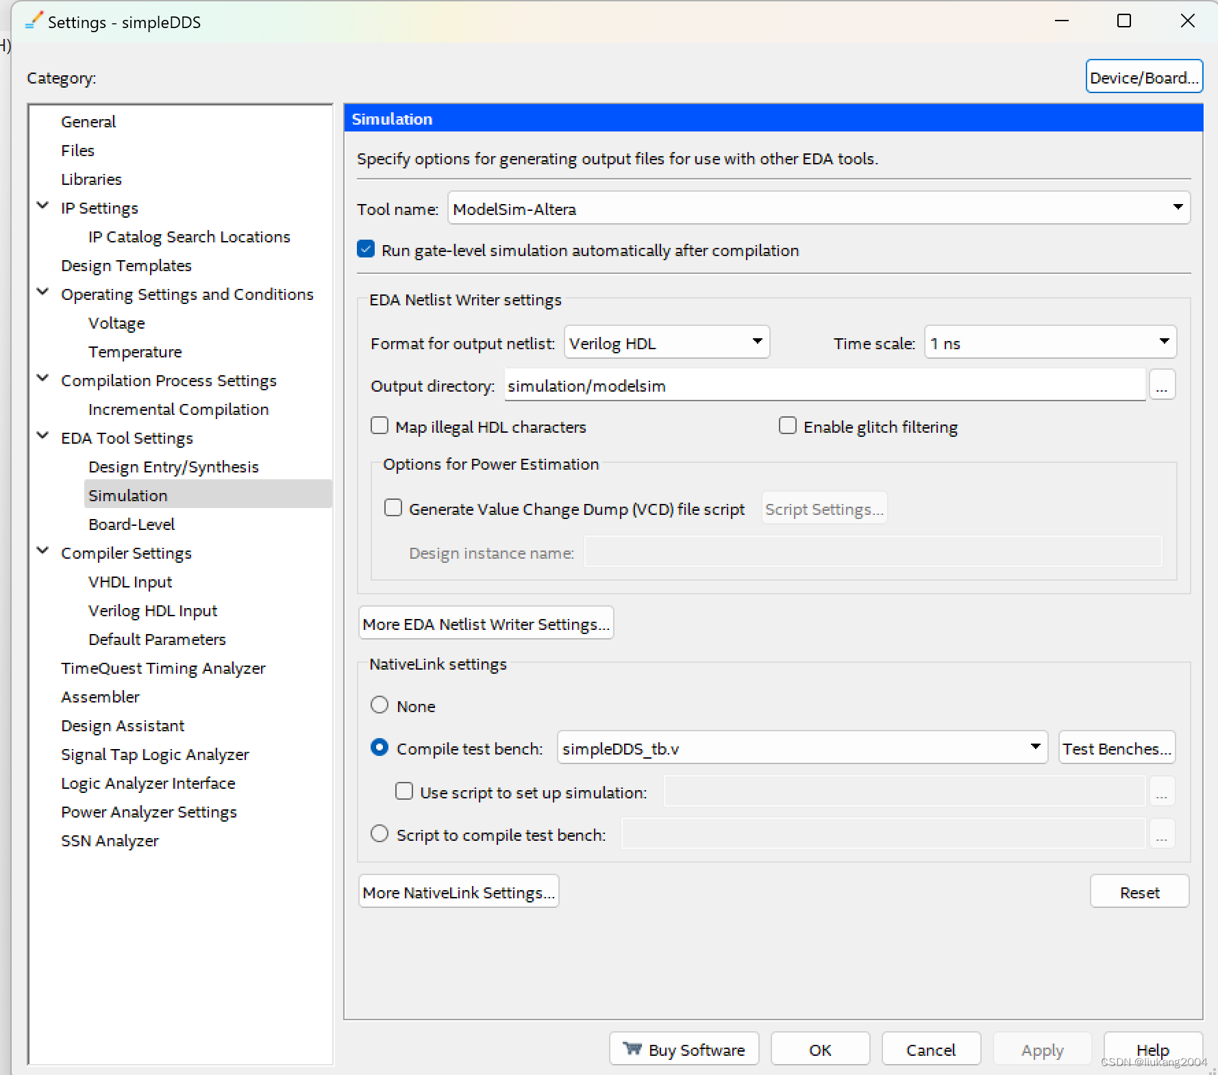Open the Temperature settings page
The width and height of the screenshot is (1218, 1075).
coord(135,352)
